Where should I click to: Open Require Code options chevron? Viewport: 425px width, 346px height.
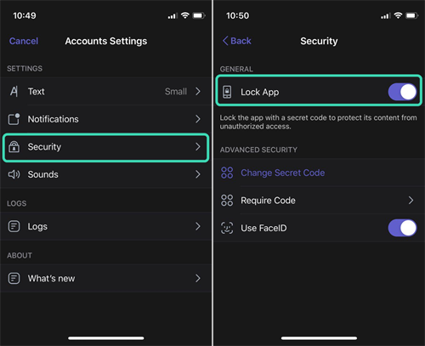coord(411,201)
